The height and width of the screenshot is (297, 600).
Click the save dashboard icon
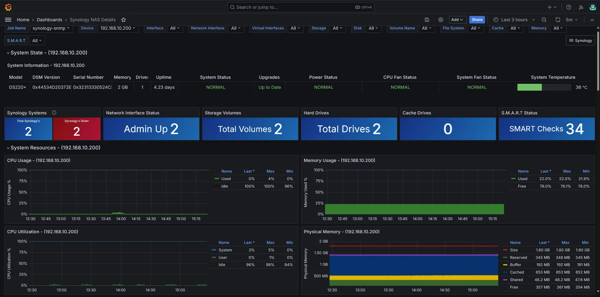[427, 20]
